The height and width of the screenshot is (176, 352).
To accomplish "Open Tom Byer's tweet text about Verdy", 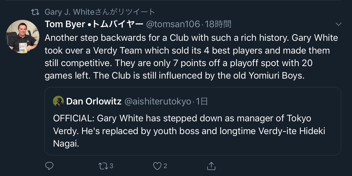I will (191, 57).
